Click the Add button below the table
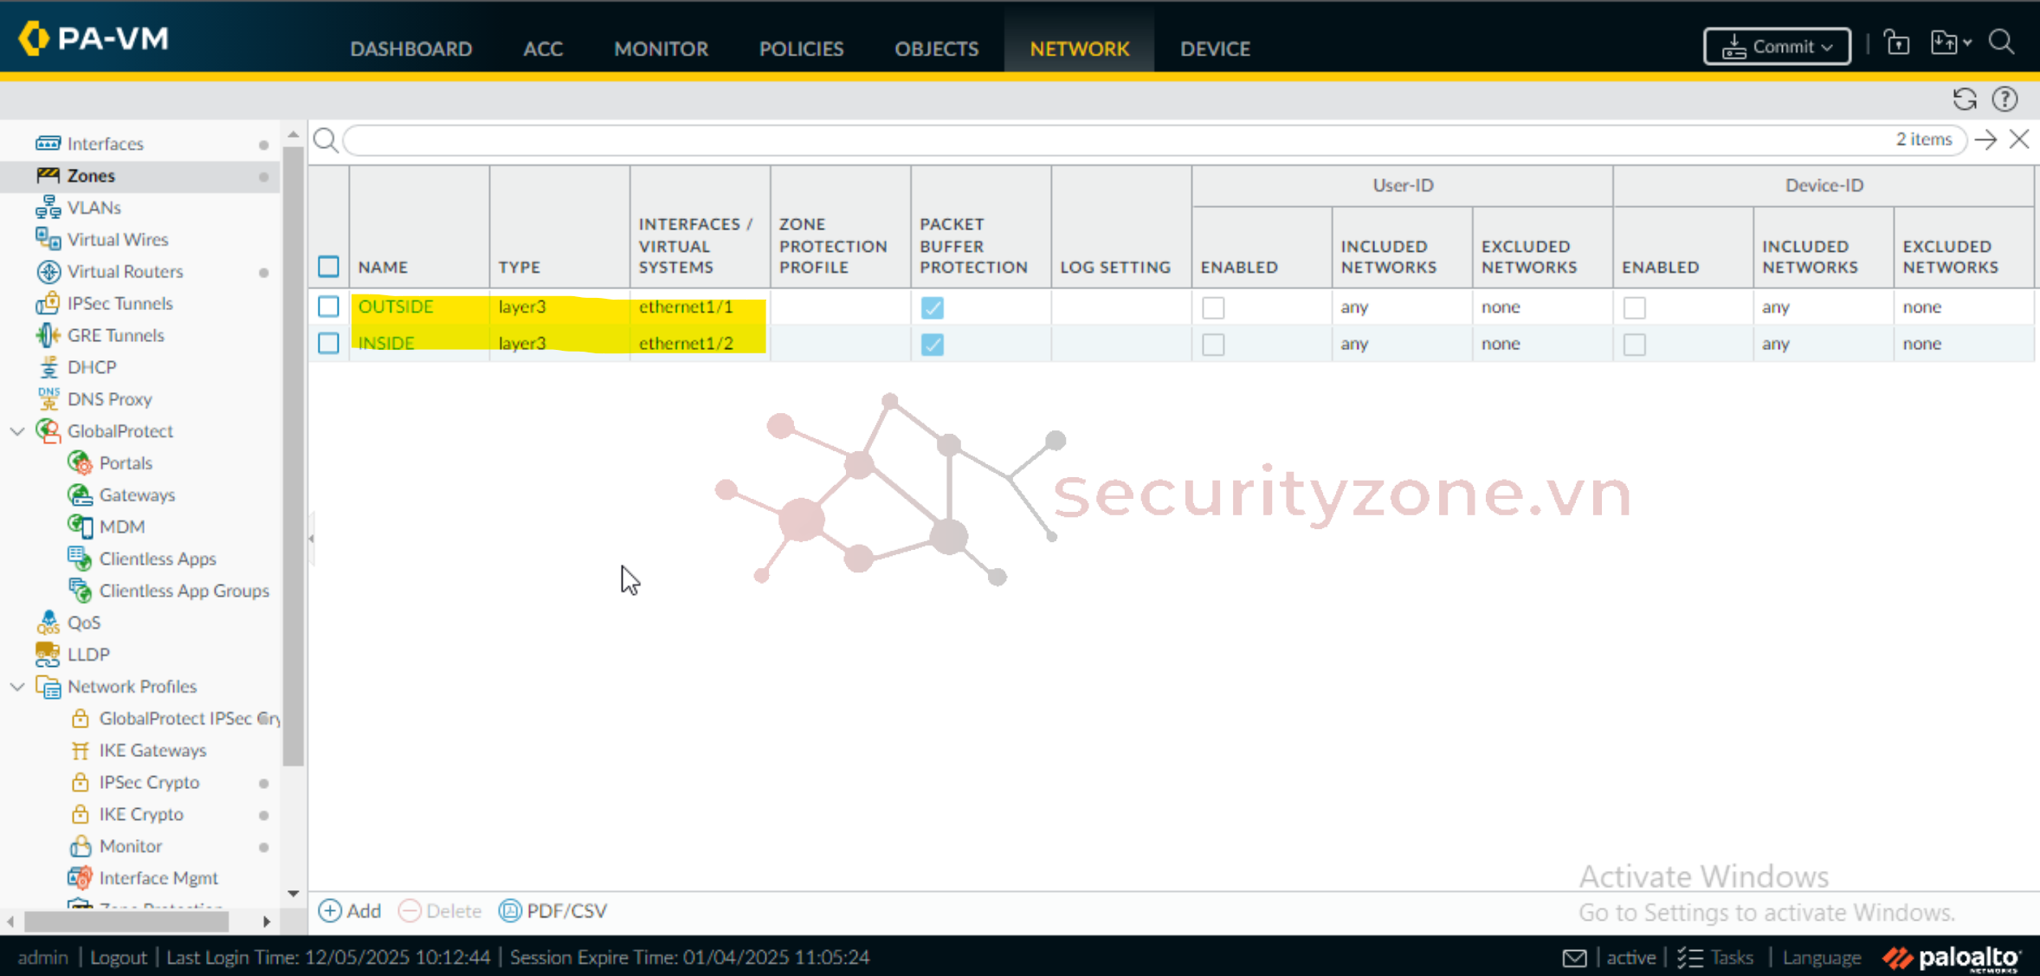 (351, 910)
